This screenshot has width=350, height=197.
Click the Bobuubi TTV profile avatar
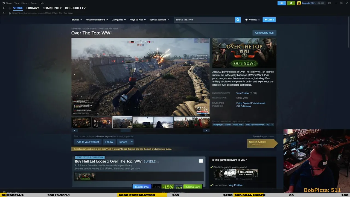(299, 3)
